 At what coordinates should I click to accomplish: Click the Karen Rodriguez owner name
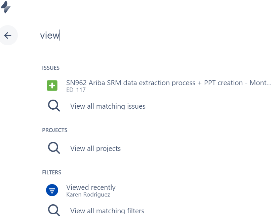coord(88,195)
